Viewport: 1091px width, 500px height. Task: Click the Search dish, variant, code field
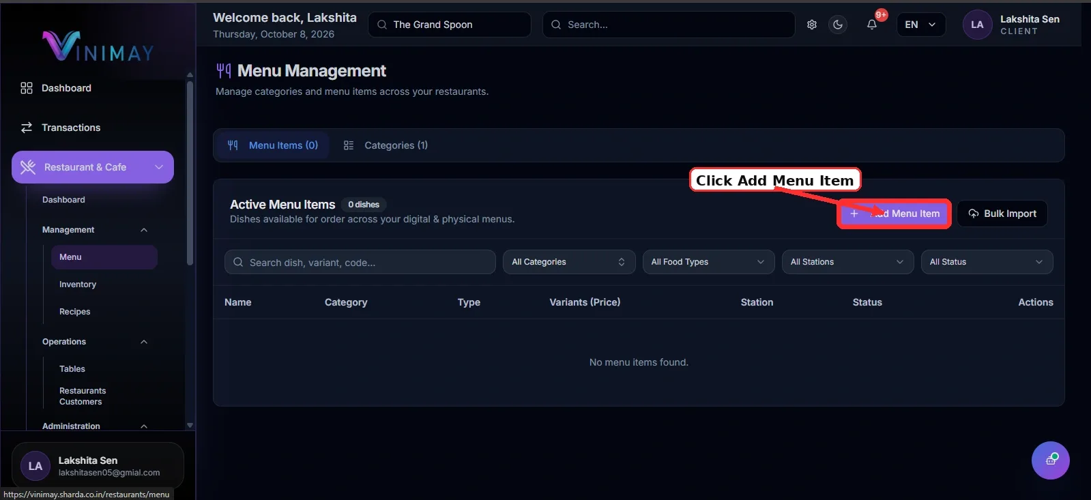coord(360,262)
